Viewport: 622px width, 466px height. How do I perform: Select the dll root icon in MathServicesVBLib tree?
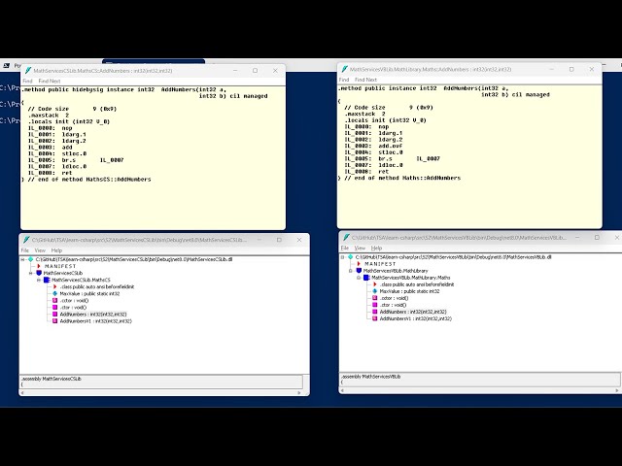point(350,256)
